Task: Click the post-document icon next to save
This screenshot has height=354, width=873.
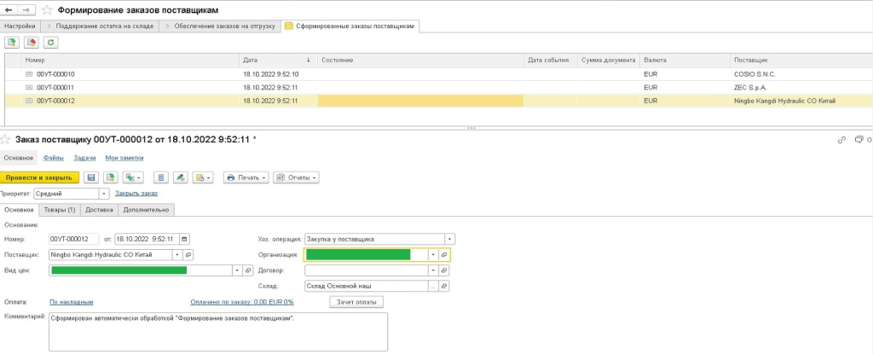Action: coord(110,177)
